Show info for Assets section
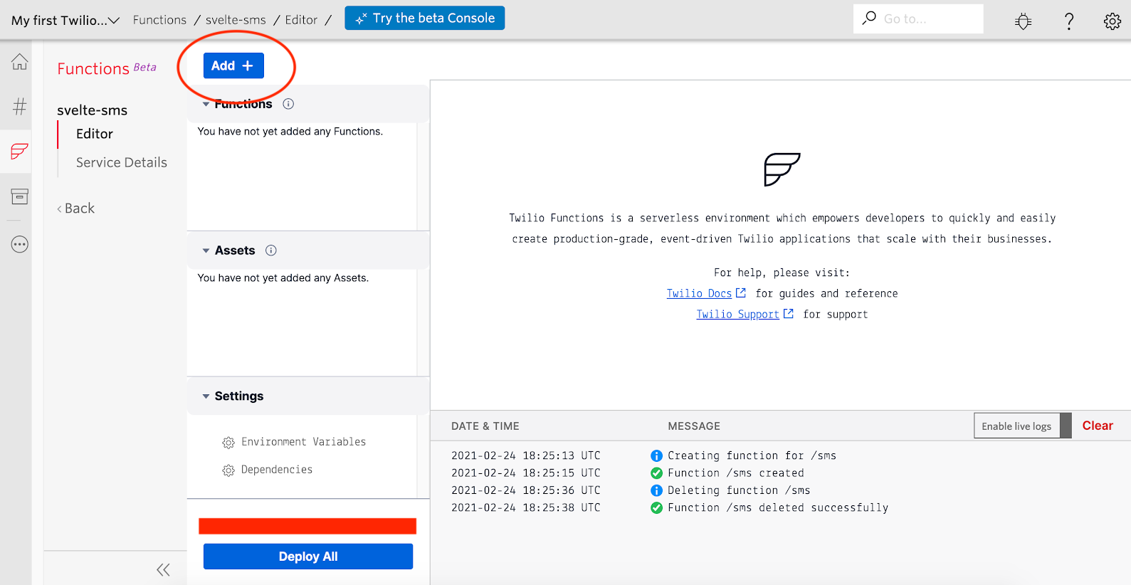The width and height of the screenshot is (1131, 585). (x=271, y=251)
